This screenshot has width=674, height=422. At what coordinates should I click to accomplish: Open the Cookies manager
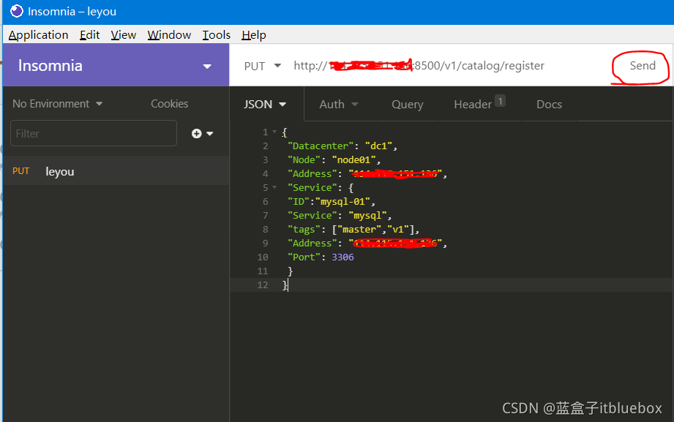click(169, 104)
